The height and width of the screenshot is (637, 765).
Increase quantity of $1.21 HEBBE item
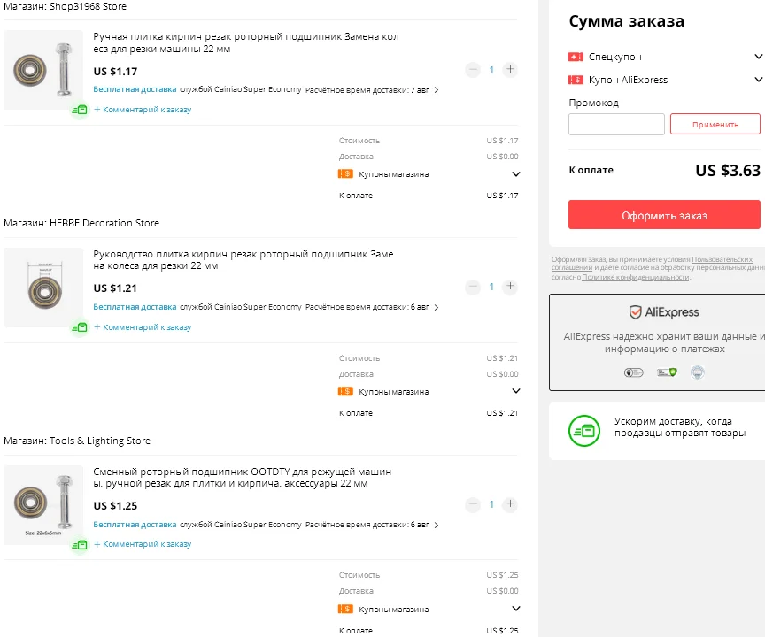510,287
